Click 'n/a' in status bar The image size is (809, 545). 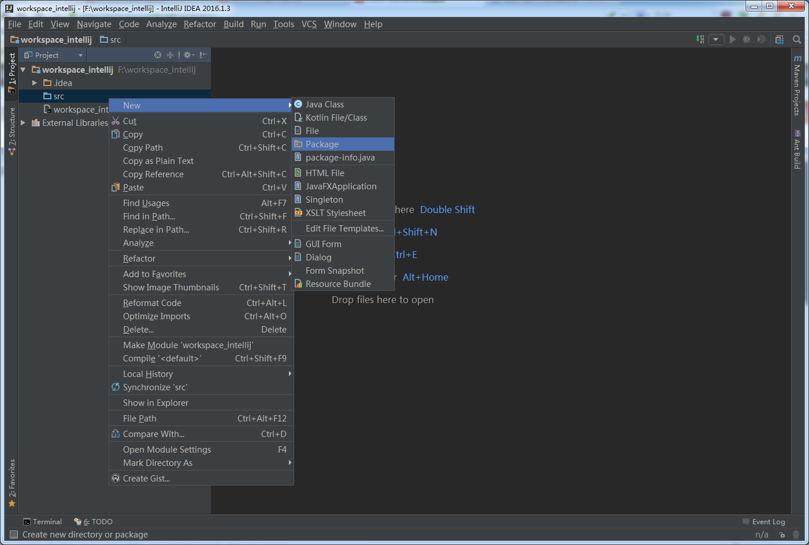point(762,535)
